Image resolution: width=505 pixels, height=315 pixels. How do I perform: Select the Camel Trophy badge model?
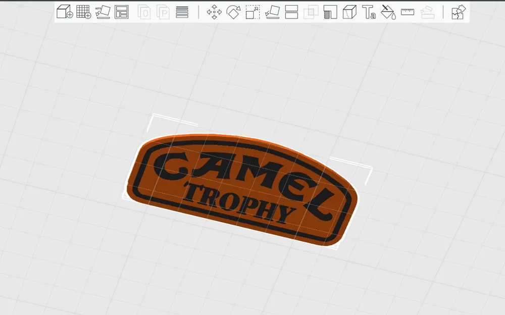click(241, 190)
